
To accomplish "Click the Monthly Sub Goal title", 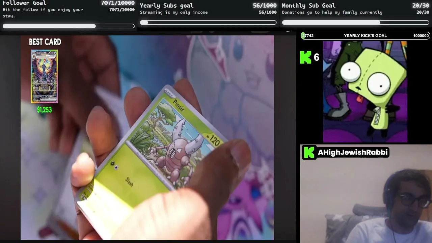I will [308, 6].
